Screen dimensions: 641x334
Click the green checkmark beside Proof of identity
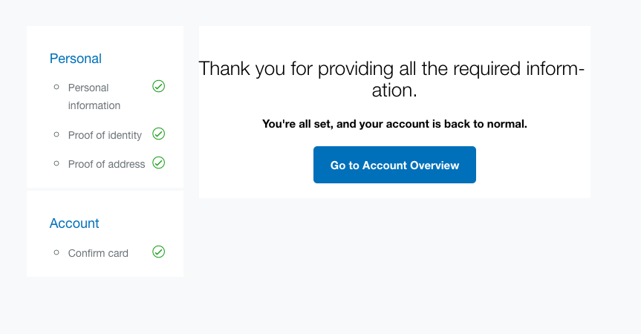[x=158, y=134]
